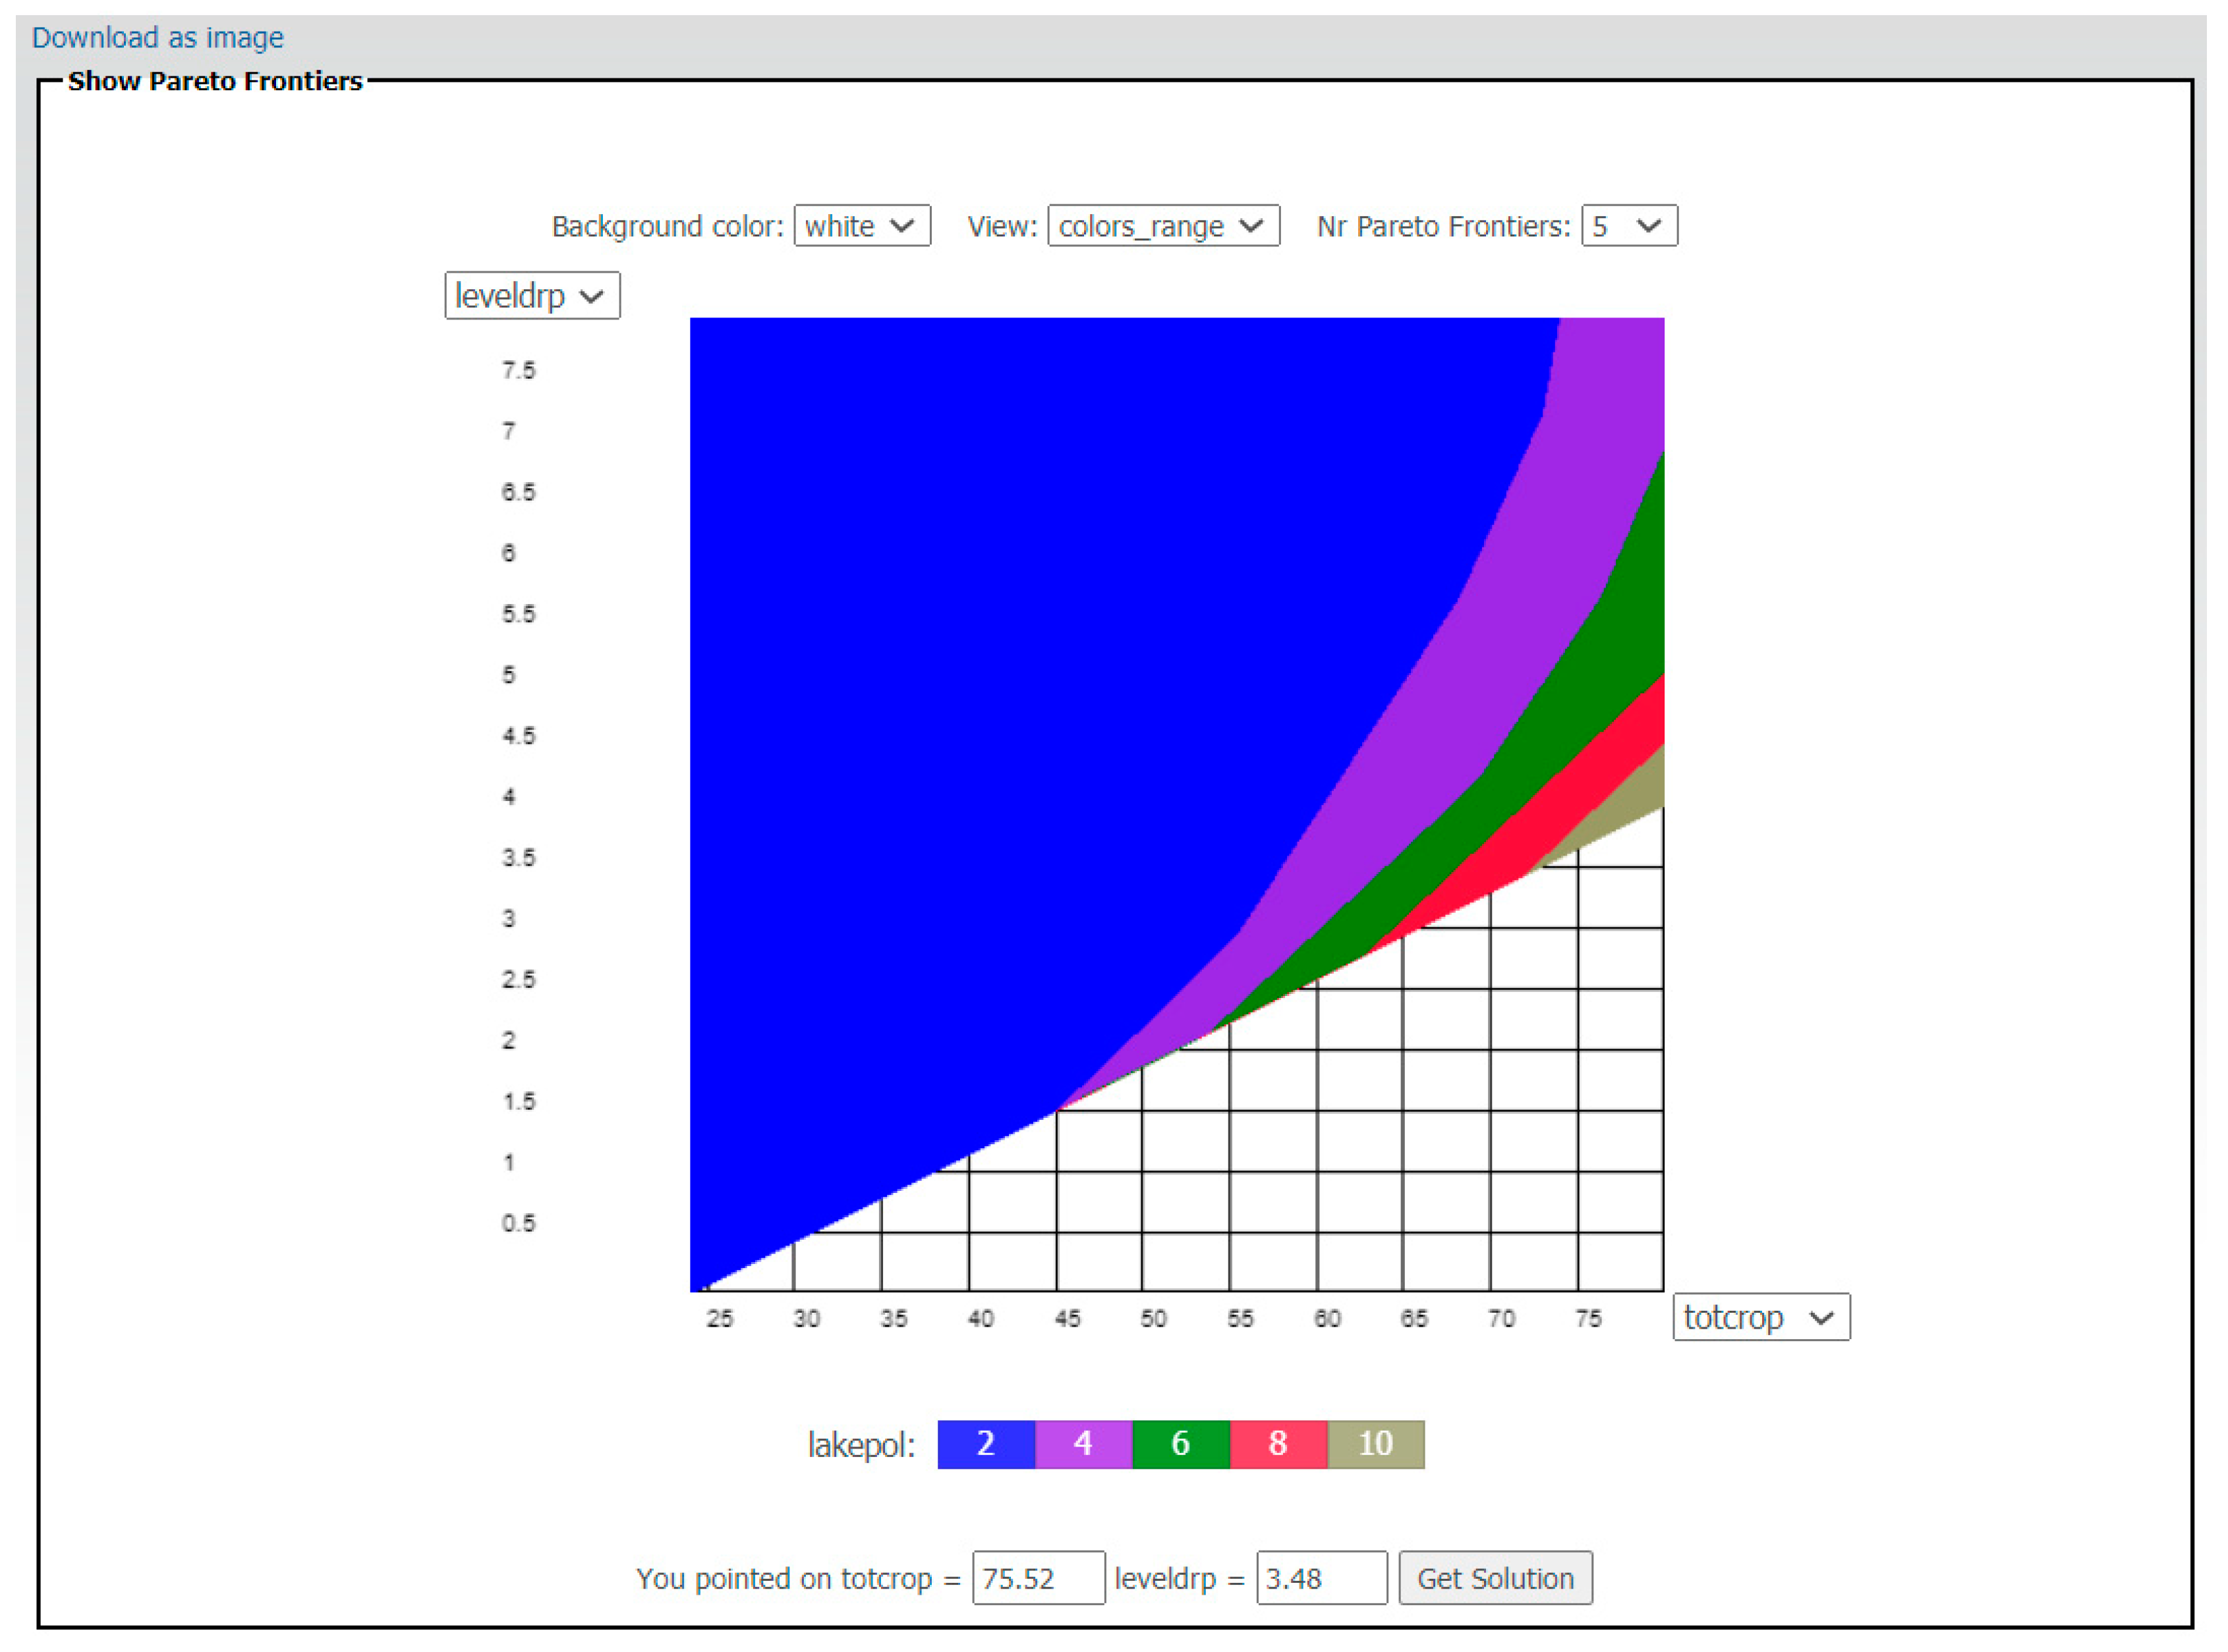Click the Download as image link
Screen dimensions: 2228x1652
pyautogui.click(x=157, y=38)
